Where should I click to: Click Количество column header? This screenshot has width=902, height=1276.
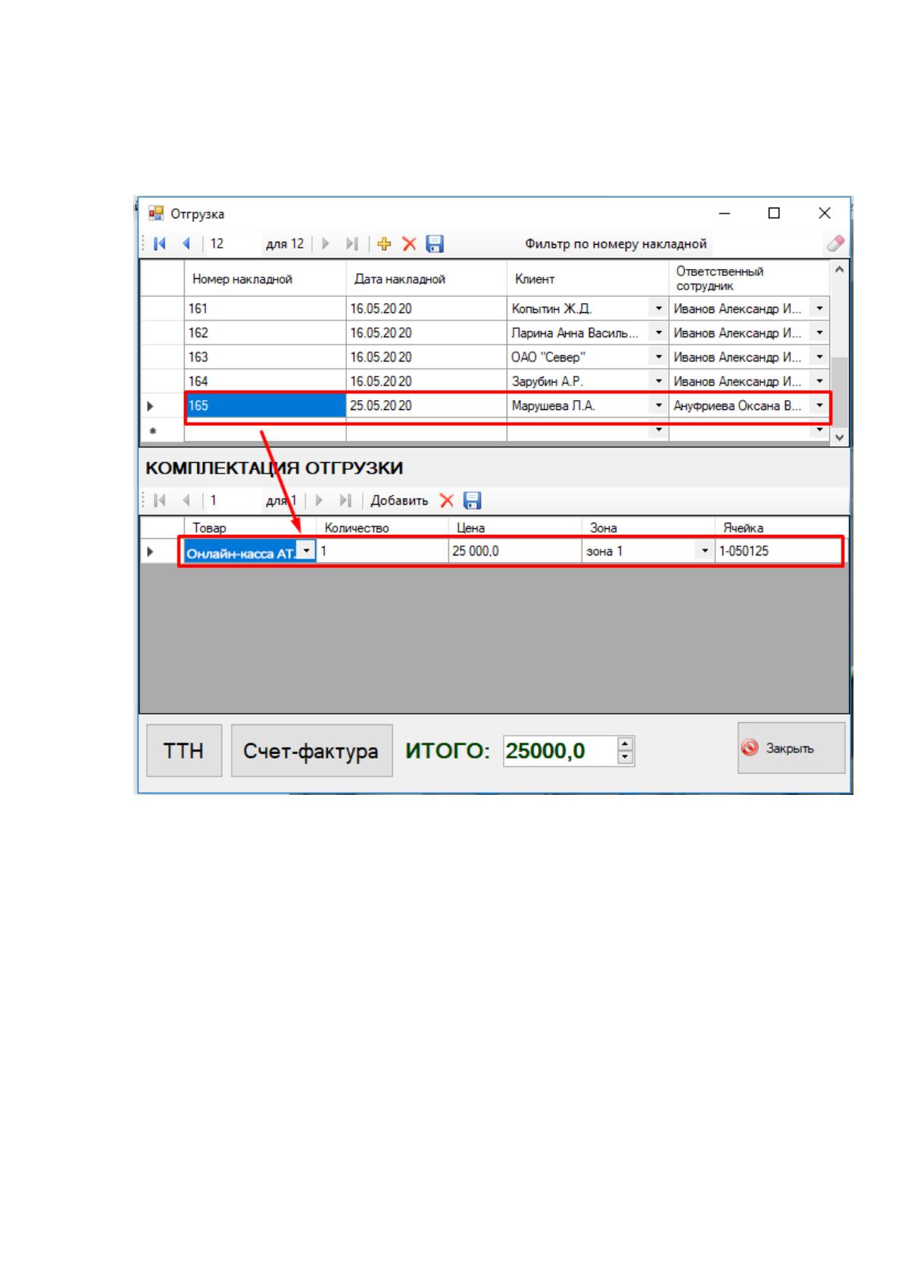(382, 528)
